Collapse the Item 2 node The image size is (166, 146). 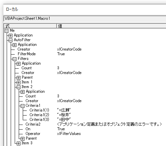click(18, 87)
